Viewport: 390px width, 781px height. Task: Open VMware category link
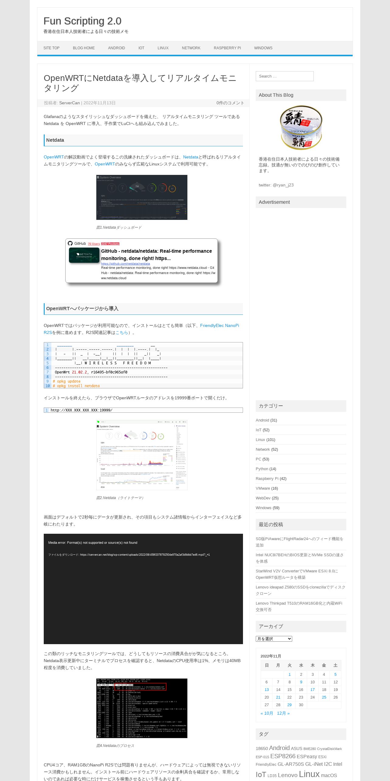coord(263,488)
